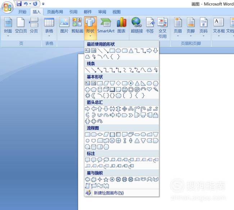Open the 引用 ribbon tab
This screenshot has width=234, height=210.
pos(73,12)
